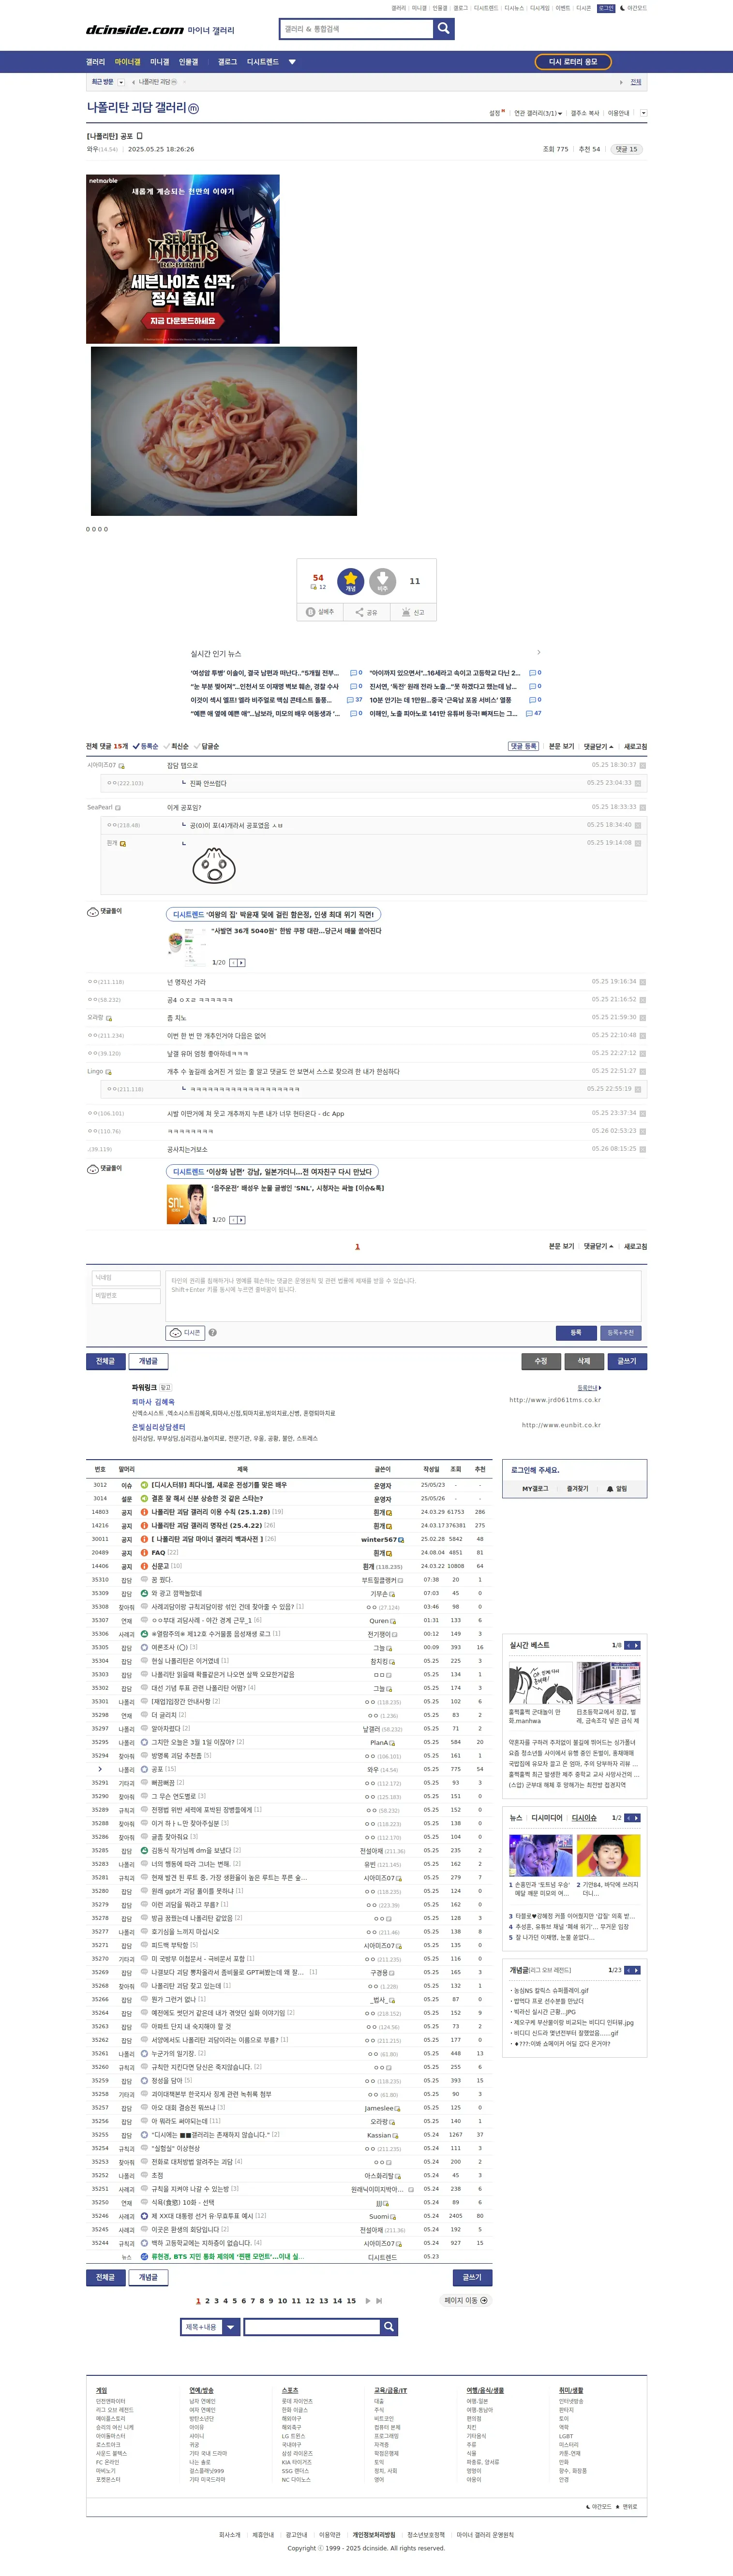Click upper 새로고침 refresh link
This screenshot has height=2576, width=733.
click(636, 746)
